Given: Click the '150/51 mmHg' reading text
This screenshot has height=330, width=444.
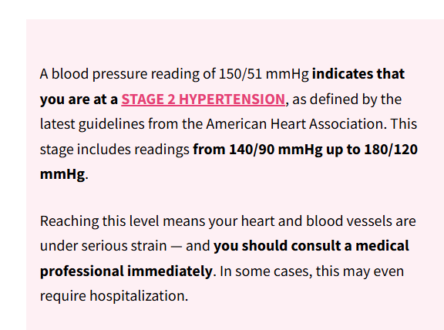Looking at the screenshot, I should pyautogui.click(x=264, y=74).
